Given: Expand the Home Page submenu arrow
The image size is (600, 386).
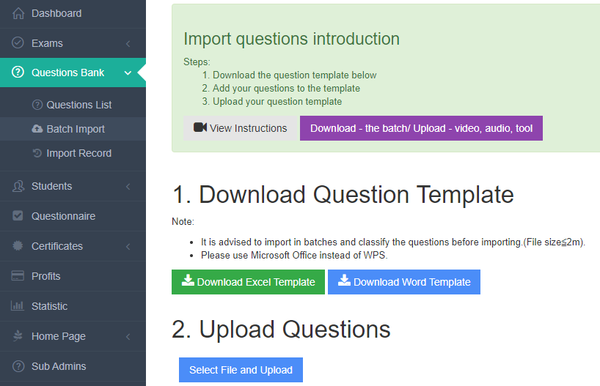Looking at the screenshot, I should [128, 337].
